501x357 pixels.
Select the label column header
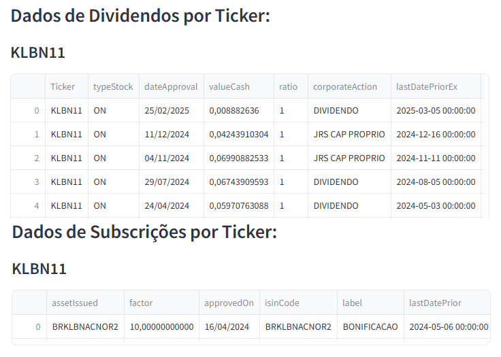(x=353, y=303)
